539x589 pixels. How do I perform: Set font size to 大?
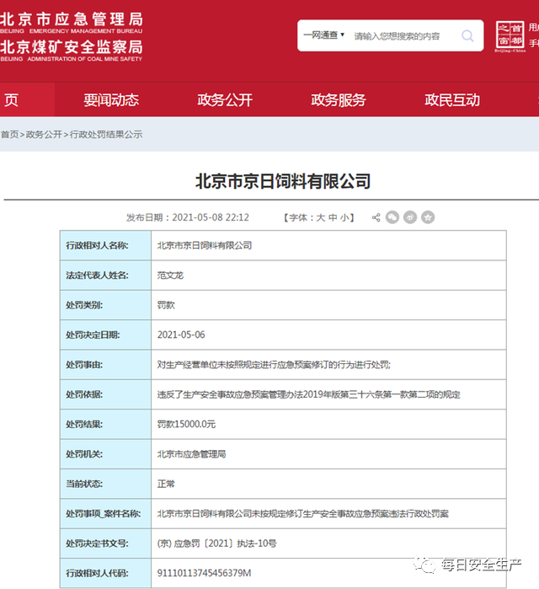tap(321, 217)
